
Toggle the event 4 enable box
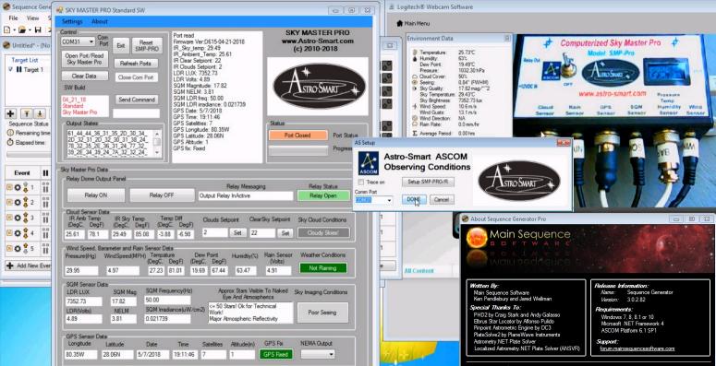[x=9, y=233]
